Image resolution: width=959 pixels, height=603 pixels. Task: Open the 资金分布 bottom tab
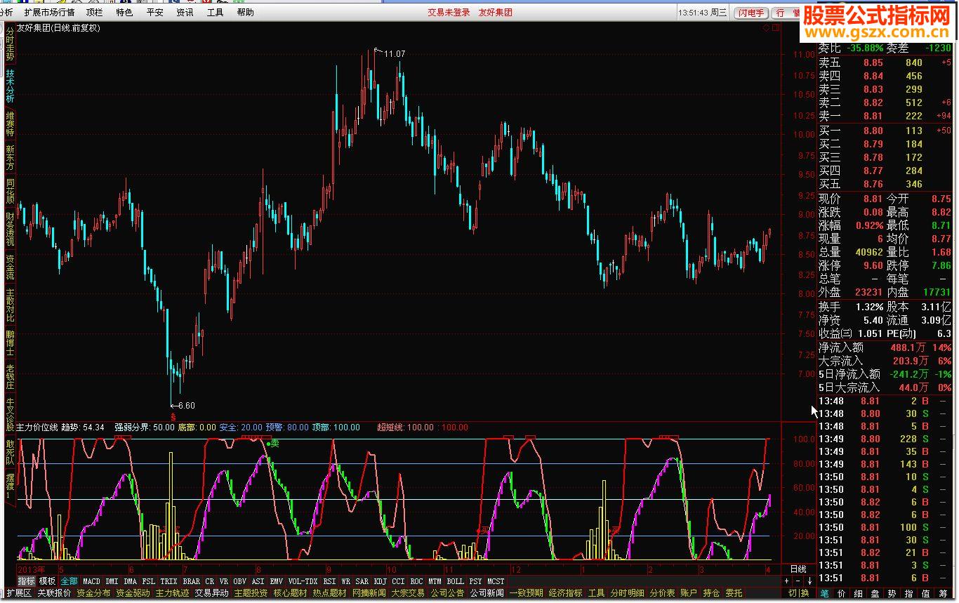click(93, 593)
